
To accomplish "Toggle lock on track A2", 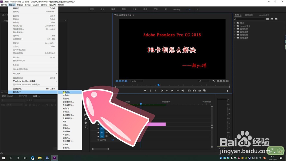I will (x=98, y=132).
